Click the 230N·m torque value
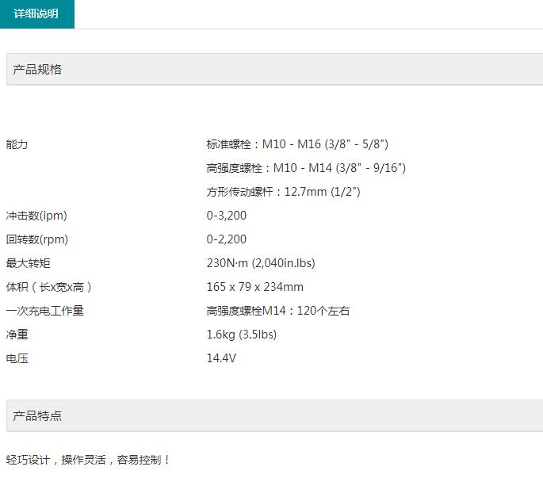The width and height of the screenshot is (543, 478). click(x=260, y=263)
